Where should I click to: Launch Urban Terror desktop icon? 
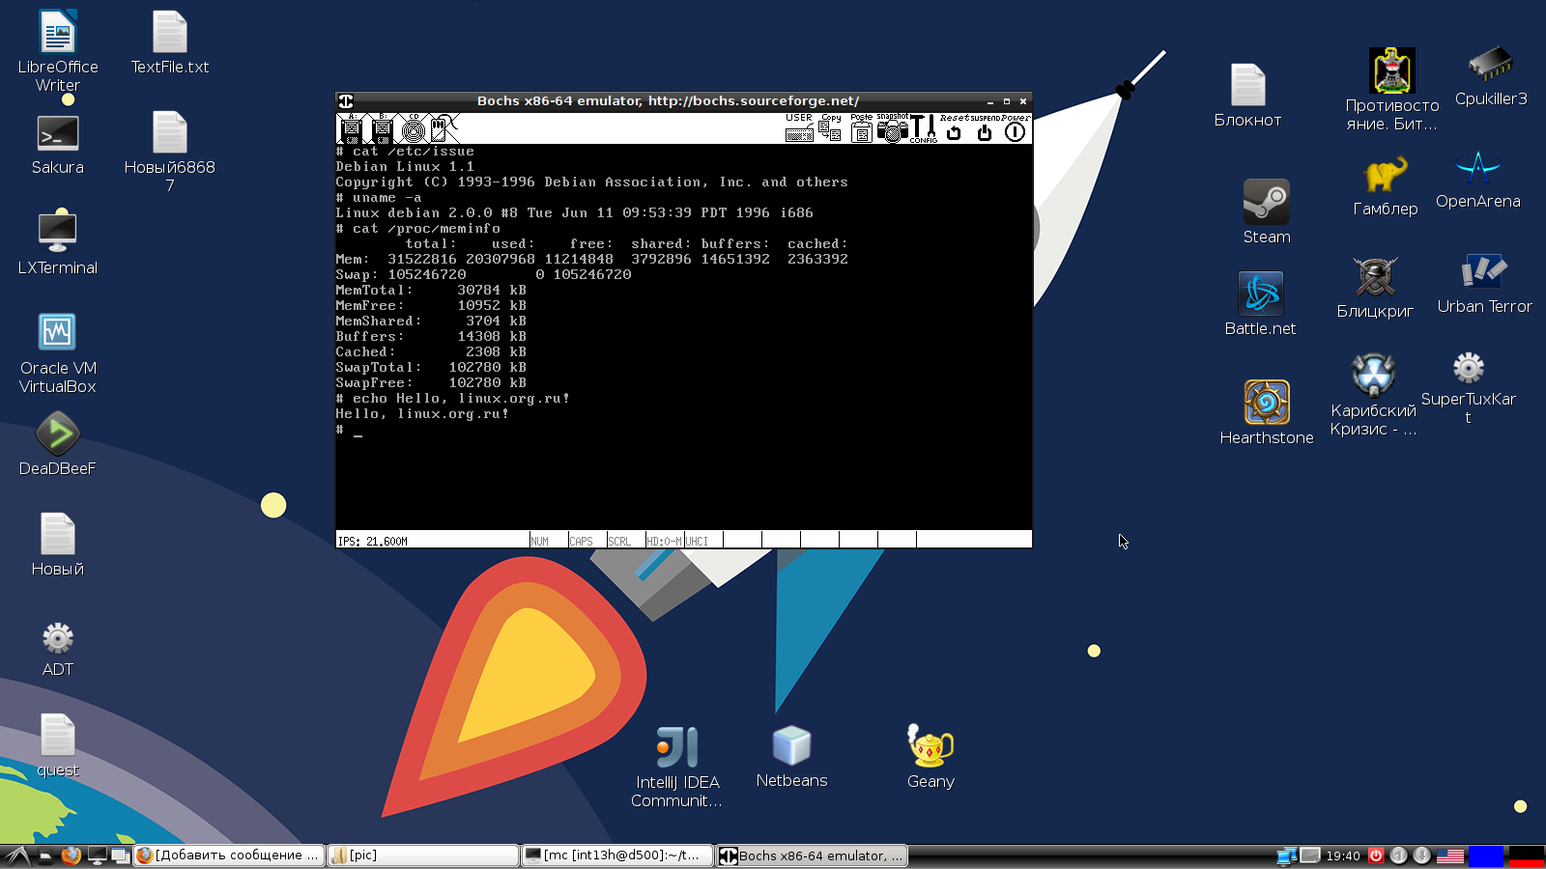(1485, 284)
